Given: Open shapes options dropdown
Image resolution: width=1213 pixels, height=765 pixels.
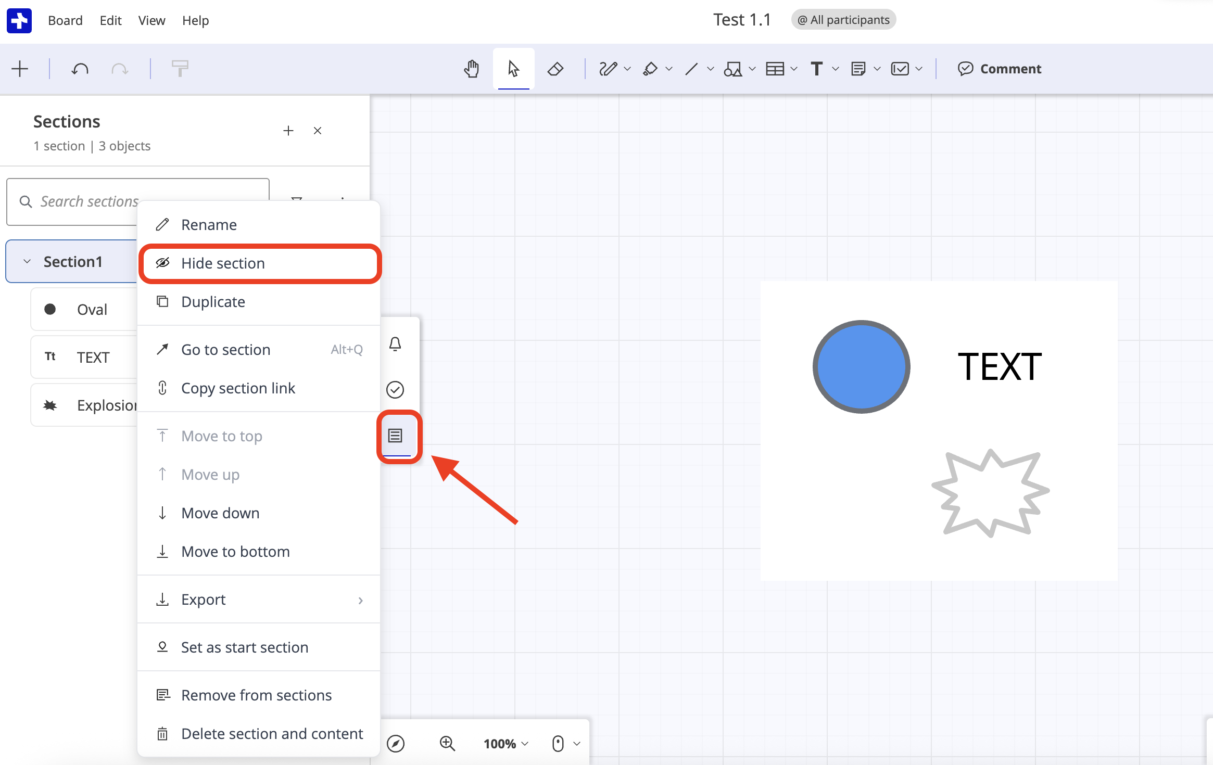Looking at the screenshot, I should [x=752, y=69].
